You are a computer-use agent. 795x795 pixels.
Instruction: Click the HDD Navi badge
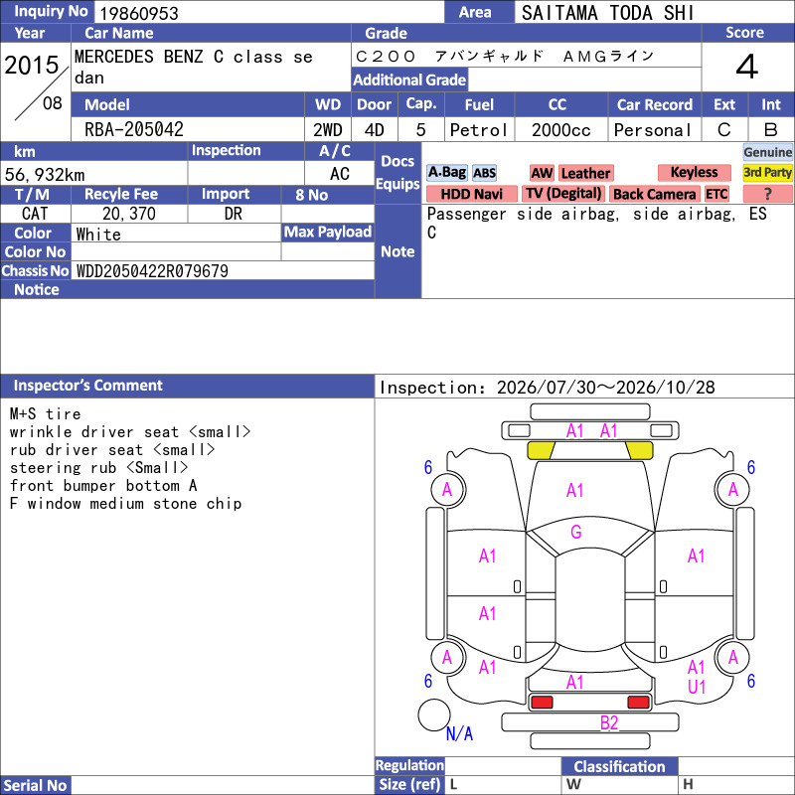(471, 194)
